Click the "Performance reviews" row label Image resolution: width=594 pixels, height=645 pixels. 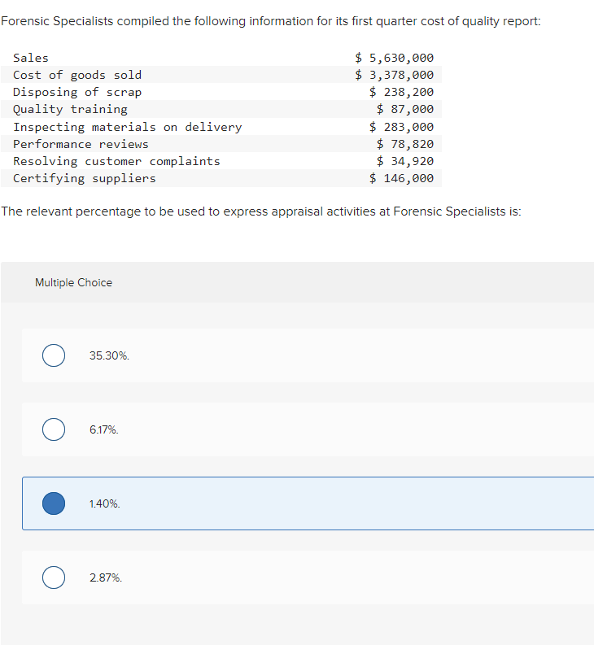(81, 144)
